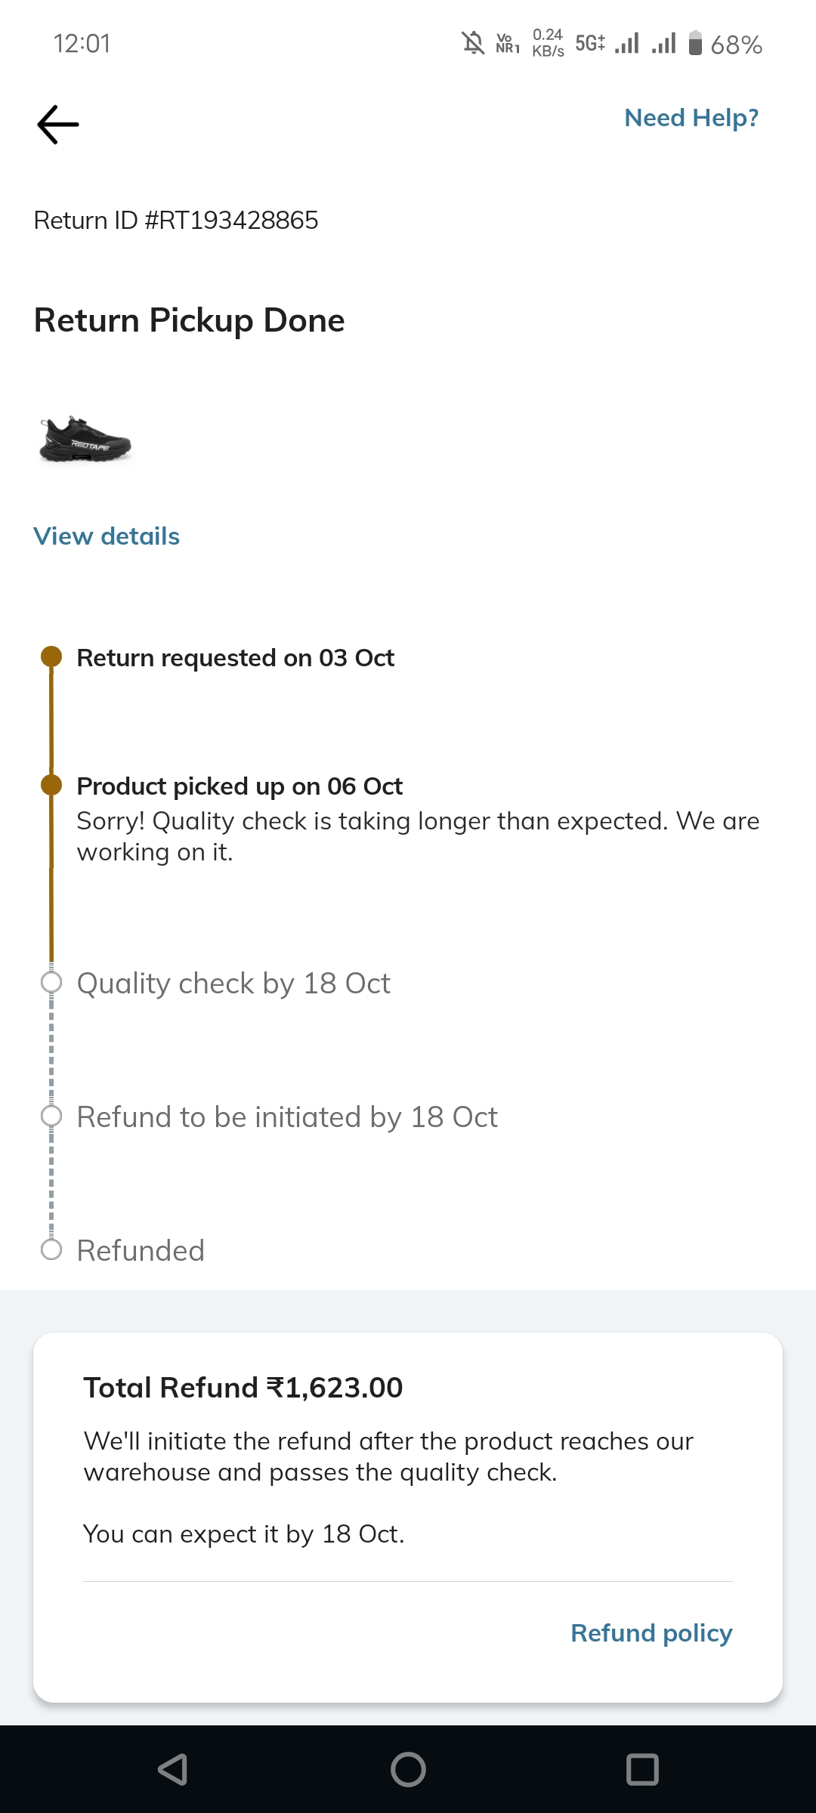This screenshot has width=816, height=1813.
Task: Tap the back arrow icon
Action: (58, 124)
